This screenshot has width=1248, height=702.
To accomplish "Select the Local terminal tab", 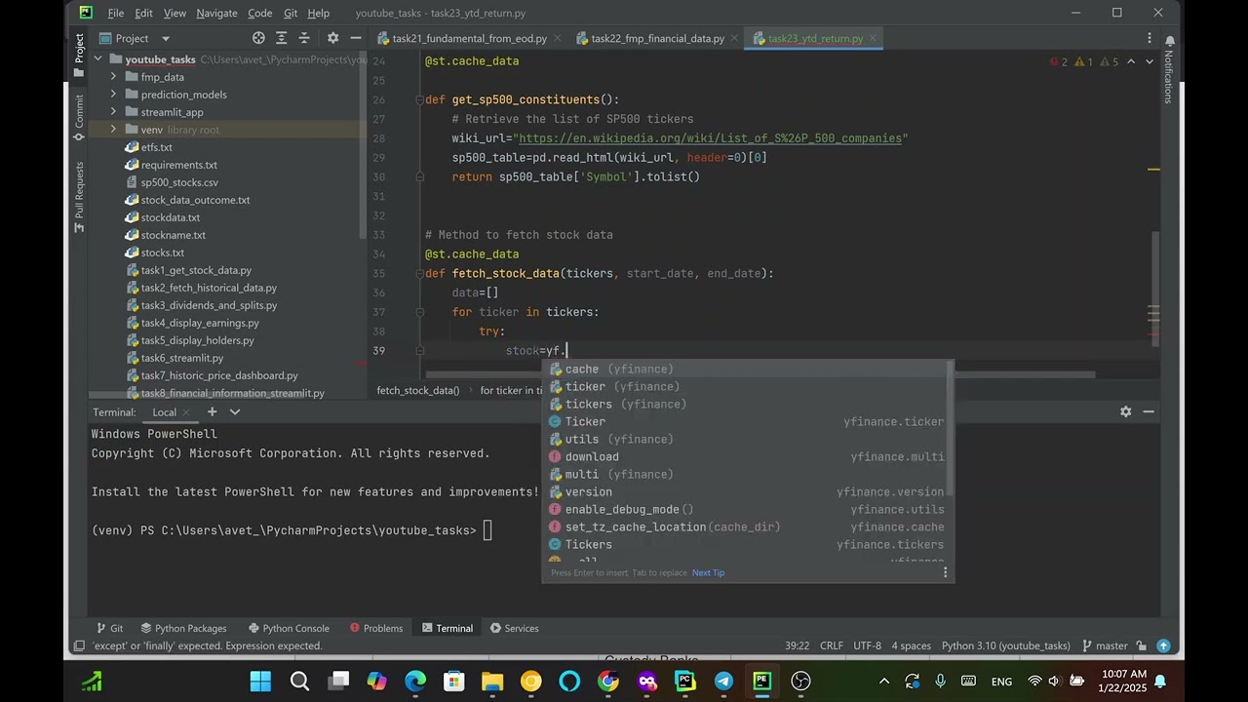I will pos(164,411).
